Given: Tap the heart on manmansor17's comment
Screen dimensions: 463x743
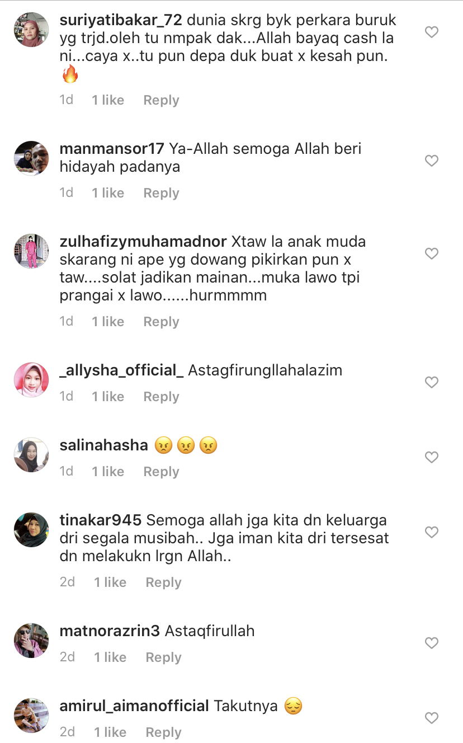Looking at the screenshot, I should click(x=431, y=161).
